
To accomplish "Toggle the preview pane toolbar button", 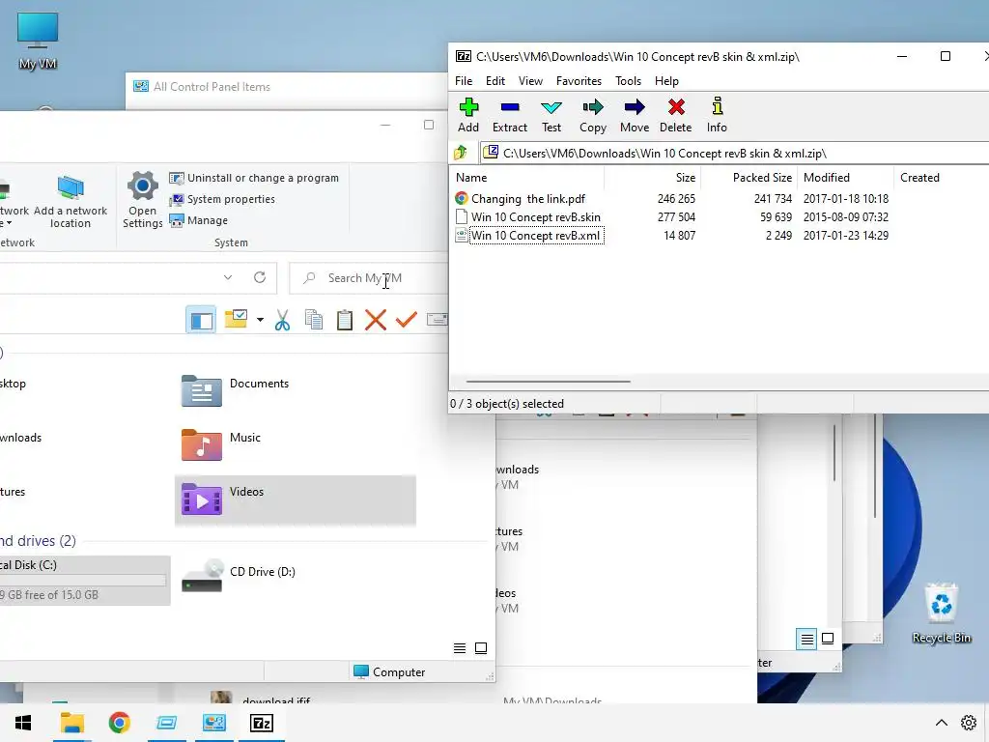I will [x=201, y=320].
